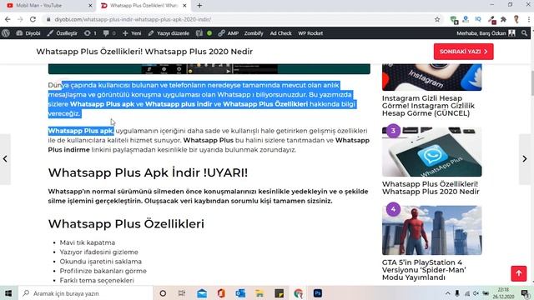Open the volume speaker icon in tray
The width and height of the screenshot is (534, 300).
[476, 293]
